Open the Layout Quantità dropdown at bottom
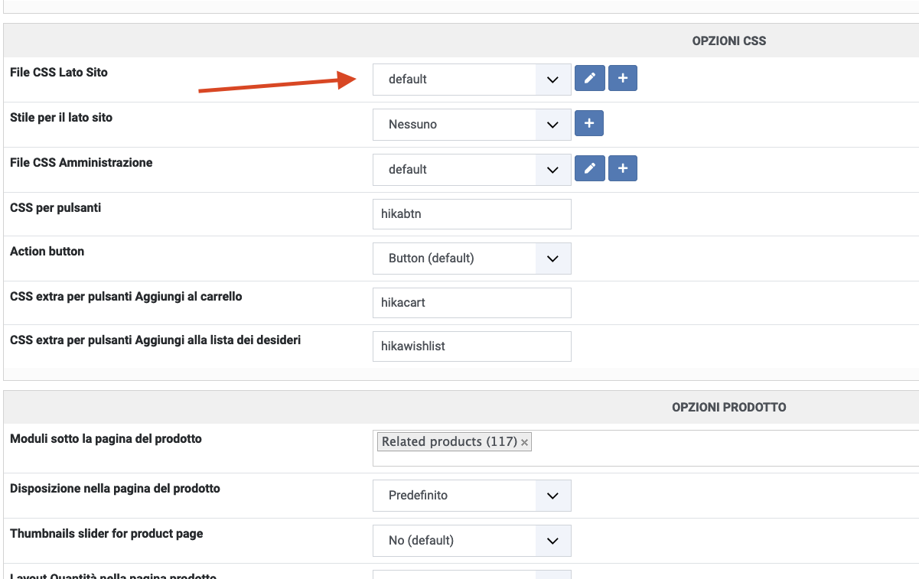The height and width of the screenshot is (579, 919). (471, 575)
